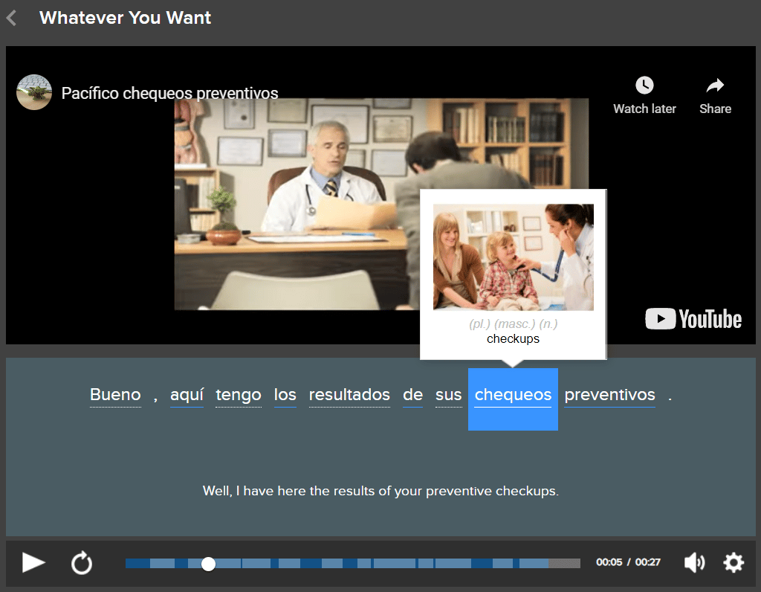Select the highlighted word 'chequeos'

513,396
